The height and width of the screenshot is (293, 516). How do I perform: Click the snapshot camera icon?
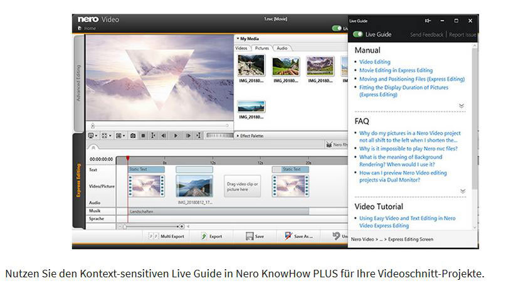[x=133, y=136]
